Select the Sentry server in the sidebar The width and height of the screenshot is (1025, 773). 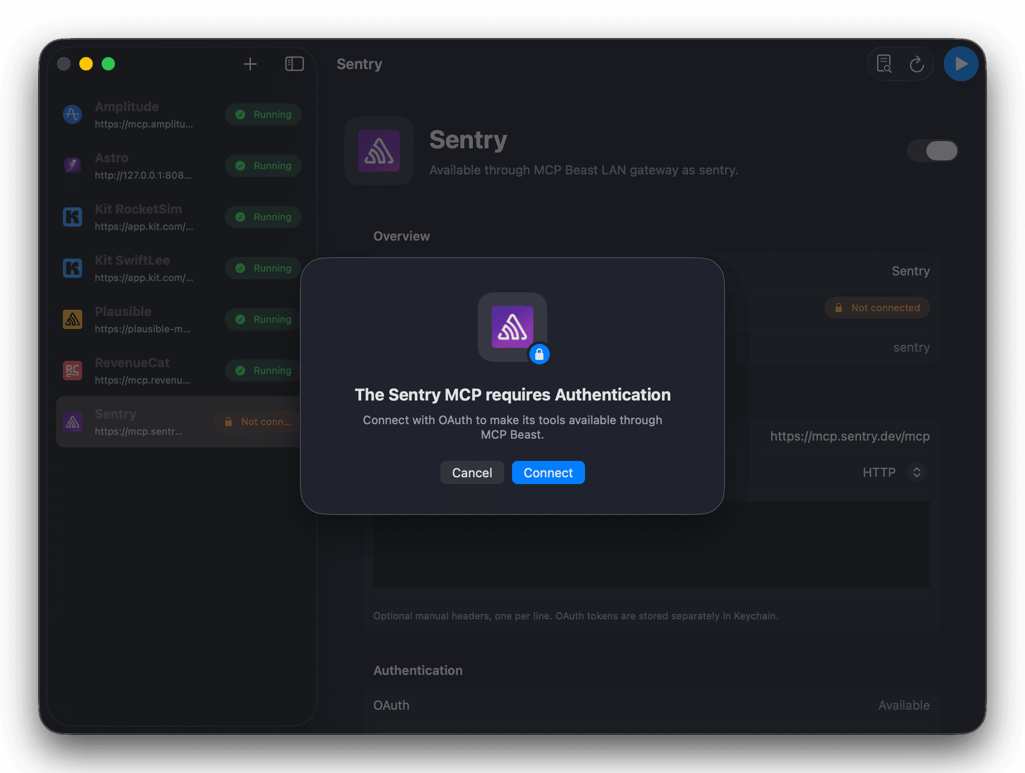coord(178,422)
